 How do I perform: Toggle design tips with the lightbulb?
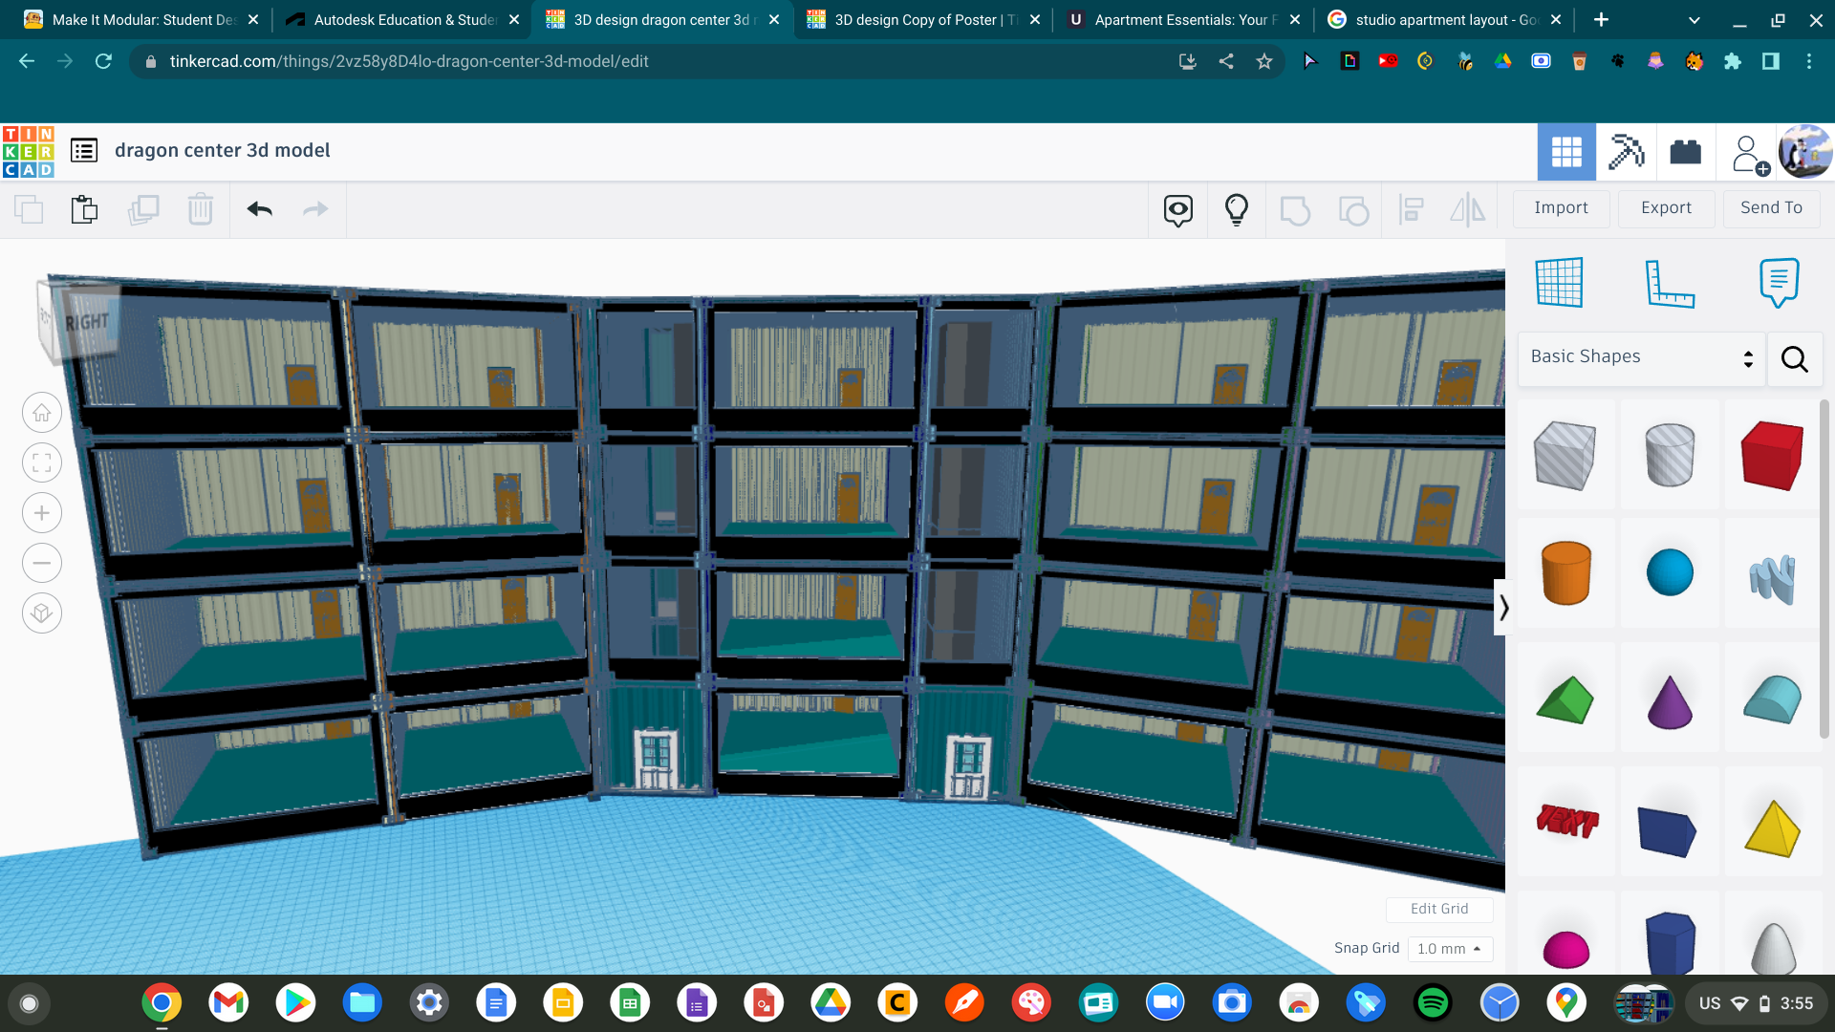click(1236, 209)
